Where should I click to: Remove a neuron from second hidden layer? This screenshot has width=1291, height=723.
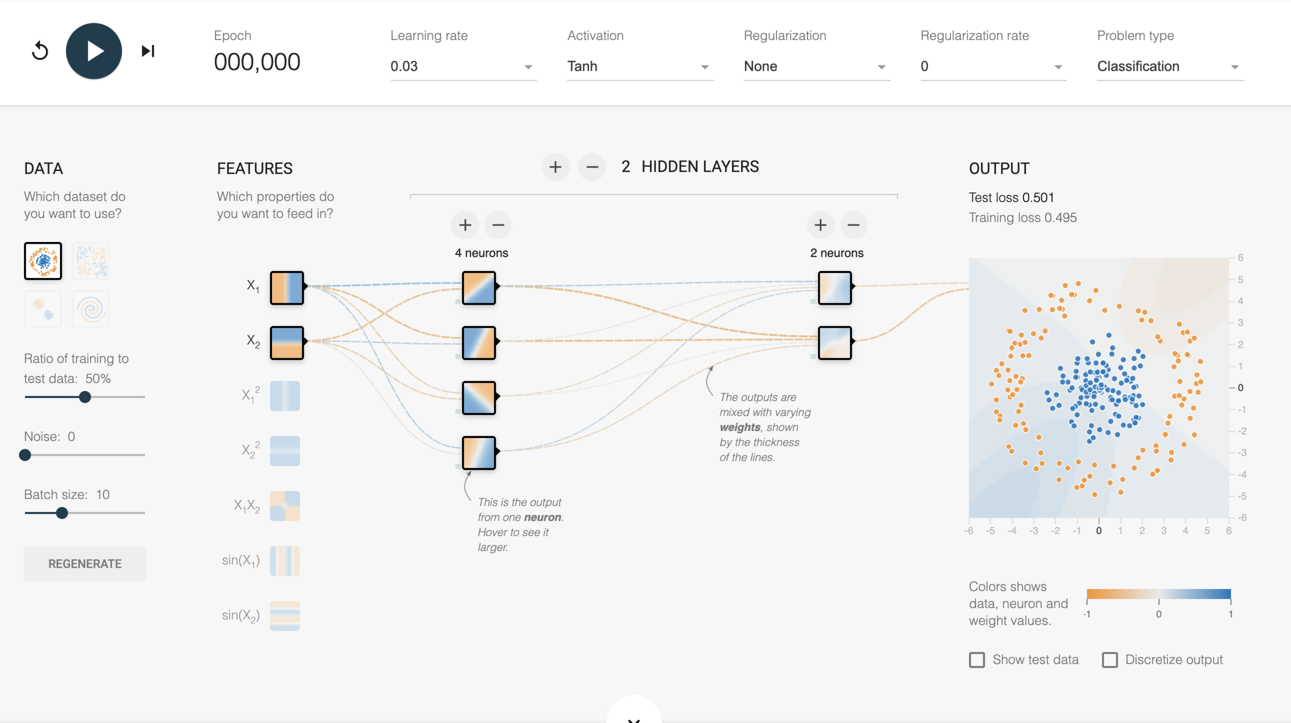coord(854,225)
